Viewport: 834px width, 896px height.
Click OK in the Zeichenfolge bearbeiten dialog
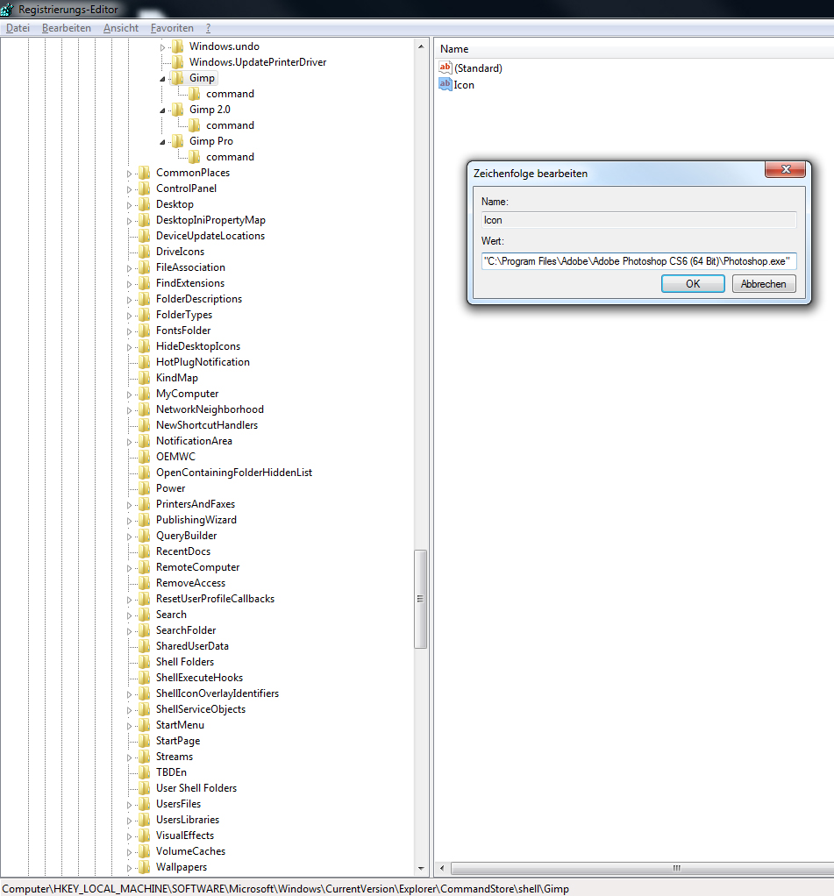pos(693,283)
